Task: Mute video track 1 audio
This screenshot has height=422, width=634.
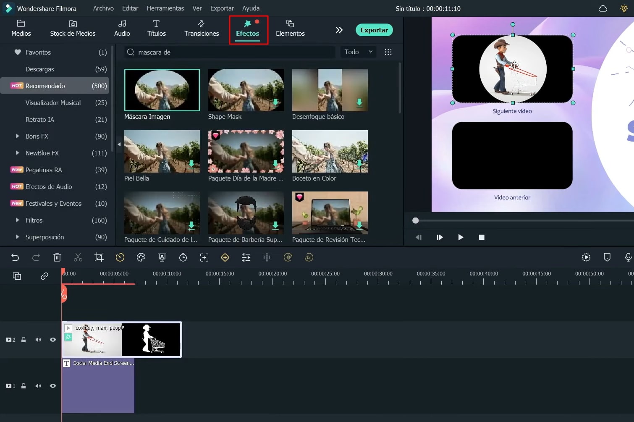Action: [38, 386]
